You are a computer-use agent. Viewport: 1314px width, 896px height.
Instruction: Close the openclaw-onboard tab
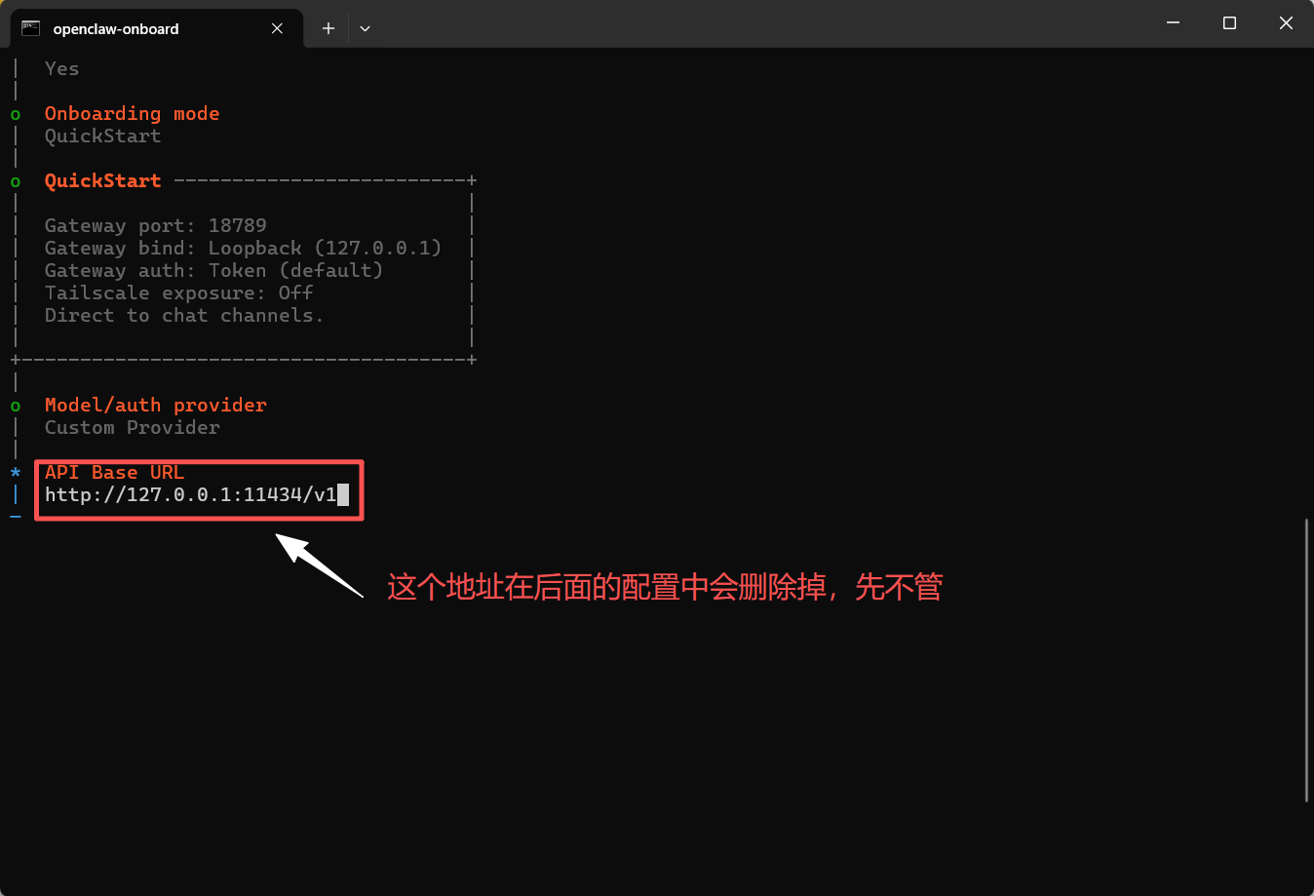(277, 28)
